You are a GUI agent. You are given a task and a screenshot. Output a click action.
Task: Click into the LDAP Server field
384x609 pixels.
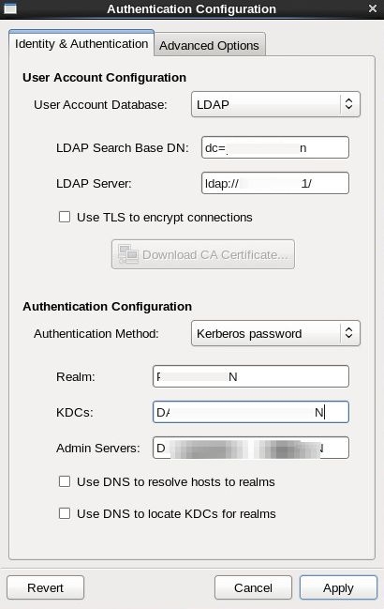(x=275, y=183)
